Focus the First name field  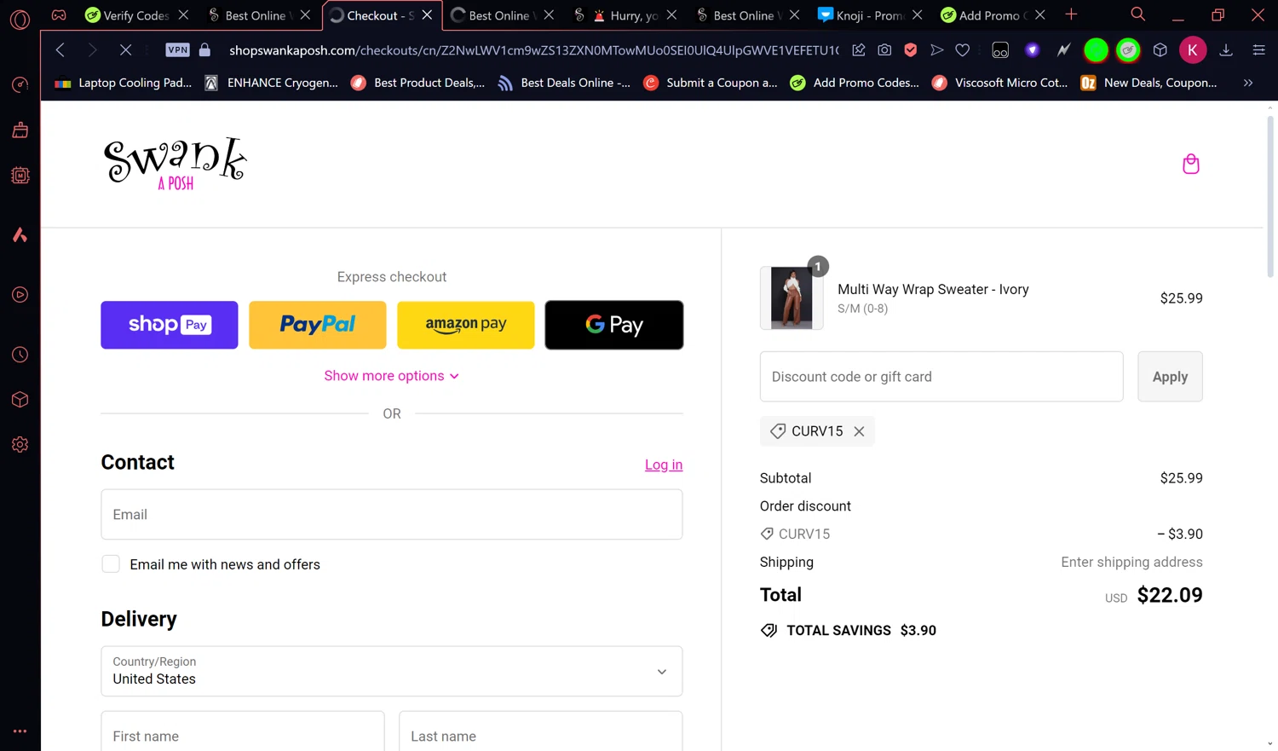(x=243, y=731)
